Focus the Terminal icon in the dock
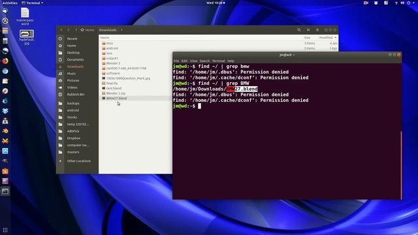 pyautogui.click(x=5, y=191)
